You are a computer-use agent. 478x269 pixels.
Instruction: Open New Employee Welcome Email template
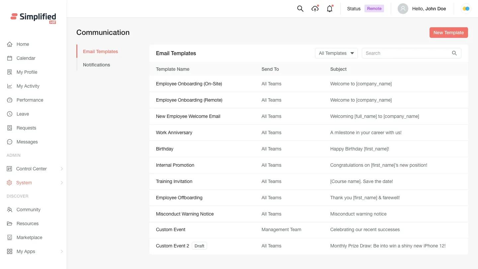click(188, 116)
